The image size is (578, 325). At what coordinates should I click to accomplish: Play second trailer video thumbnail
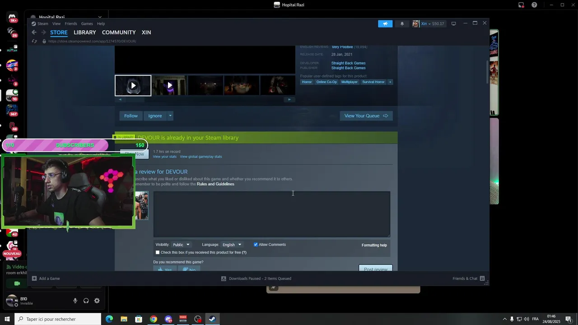click(169, 85)
